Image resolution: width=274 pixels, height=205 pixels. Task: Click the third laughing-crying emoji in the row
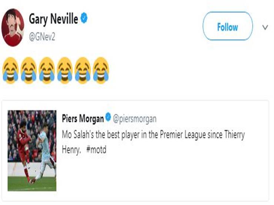(47, 70)
